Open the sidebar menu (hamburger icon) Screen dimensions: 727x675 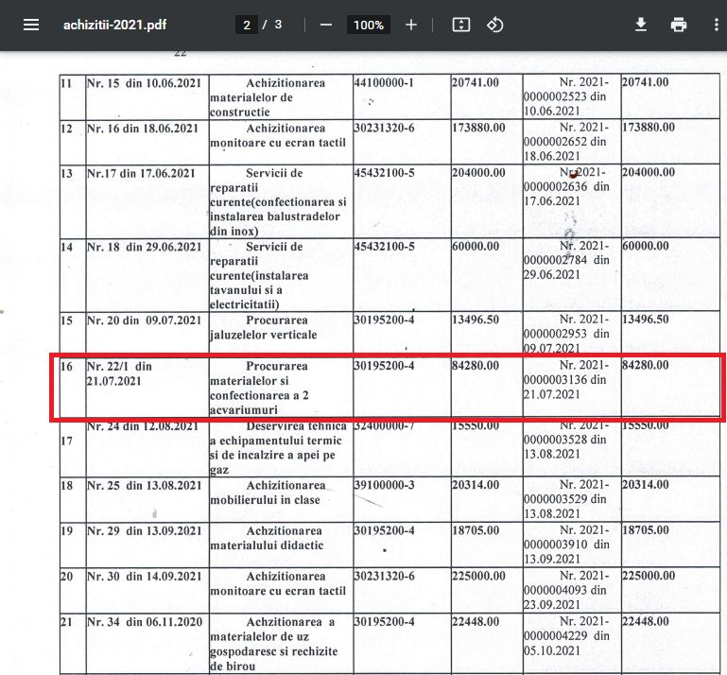tap(31, 26)
